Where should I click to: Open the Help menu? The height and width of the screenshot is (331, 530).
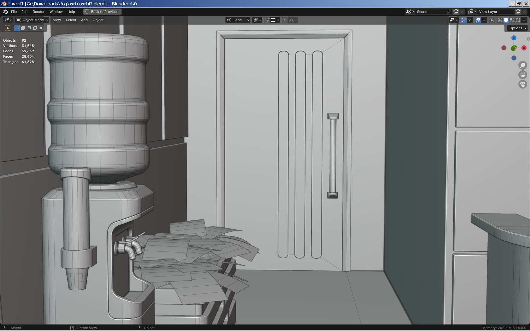pyautogui.click(x=71, y=12)
